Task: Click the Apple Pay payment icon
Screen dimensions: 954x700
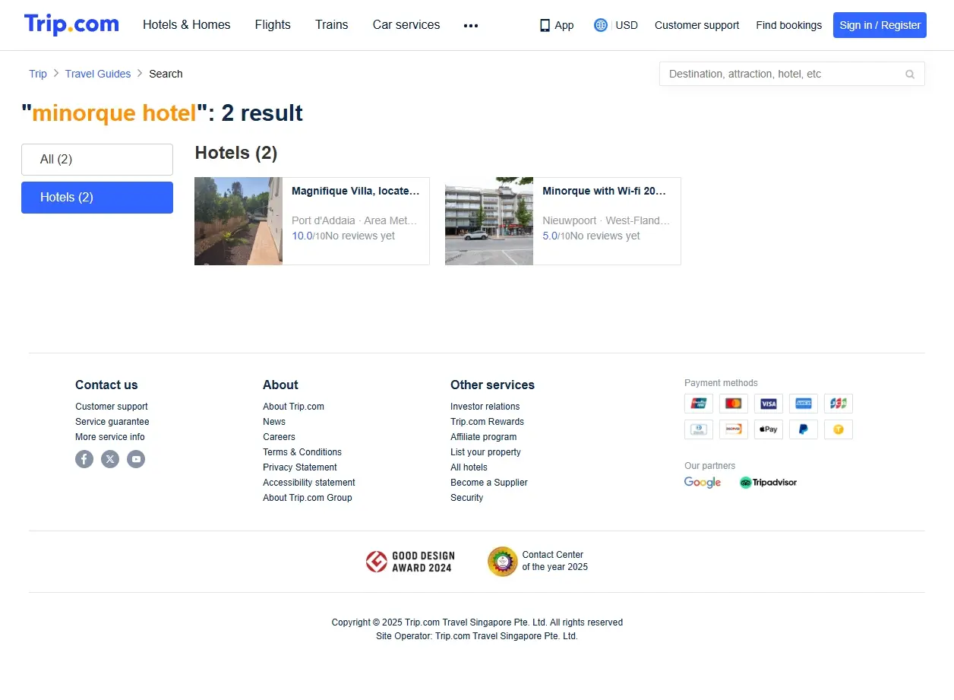Action: point(769,429)
